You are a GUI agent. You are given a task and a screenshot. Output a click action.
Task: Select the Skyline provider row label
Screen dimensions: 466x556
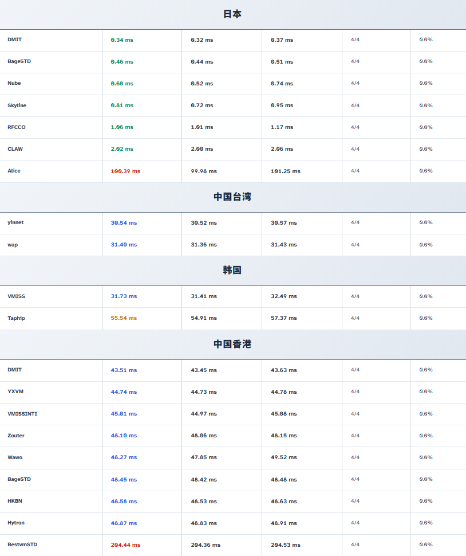(x=17, y=105)
